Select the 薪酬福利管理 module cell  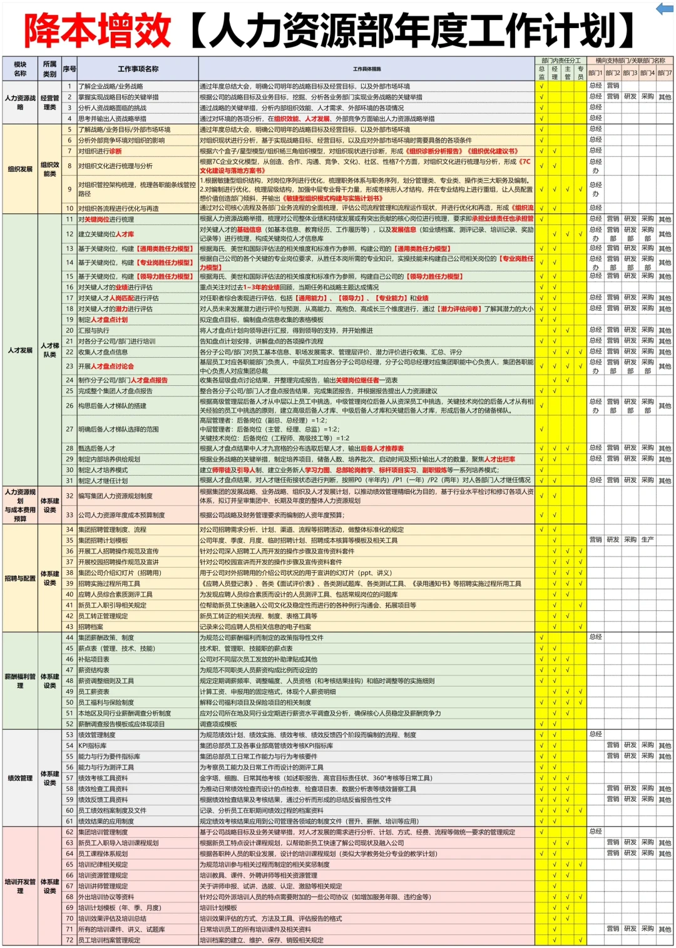20,681
